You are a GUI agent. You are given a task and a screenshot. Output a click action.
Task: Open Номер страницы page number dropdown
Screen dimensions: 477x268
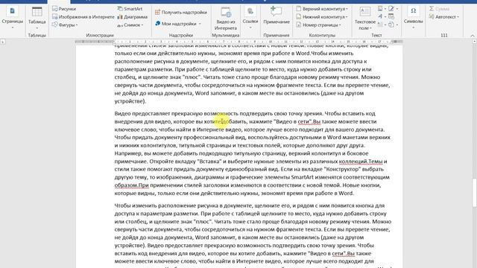tap(319, 25)
